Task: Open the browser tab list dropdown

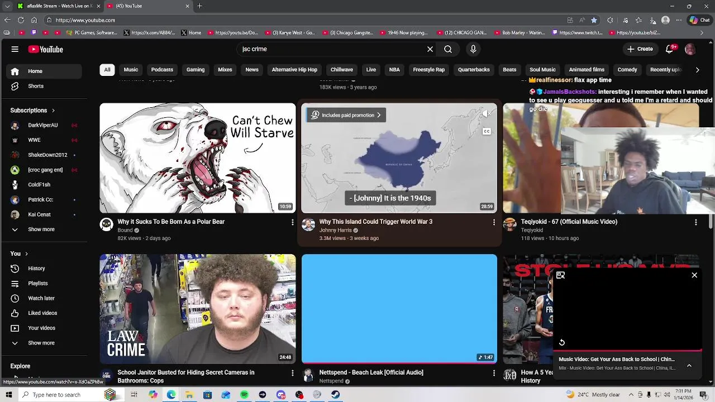Action: [x=7, y=6]
